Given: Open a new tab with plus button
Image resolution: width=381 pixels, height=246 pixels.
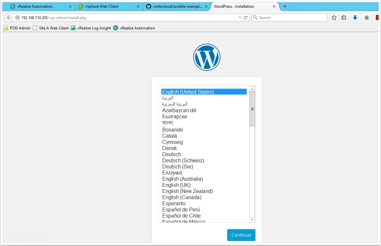Looking at the screenshot, I should [x=285, y=6].
